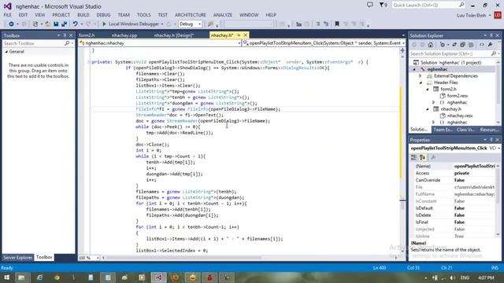The height and width of the screenshot is (283, 504).
Task: Open the ARCHITECTURE menu
Action: tap(191, 15)
